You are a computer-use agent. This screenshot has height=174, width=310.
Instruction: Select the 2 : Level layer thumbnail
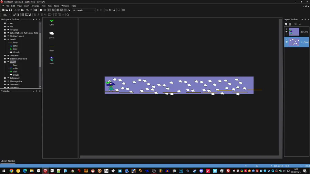pos(294,32)
